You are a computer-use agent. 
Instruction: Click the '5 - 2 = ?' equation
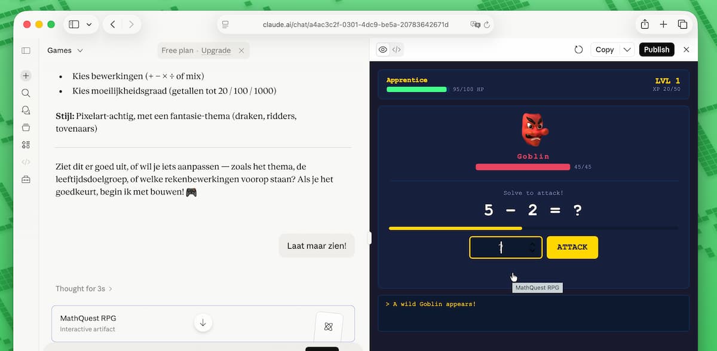(x=533, y=210)
